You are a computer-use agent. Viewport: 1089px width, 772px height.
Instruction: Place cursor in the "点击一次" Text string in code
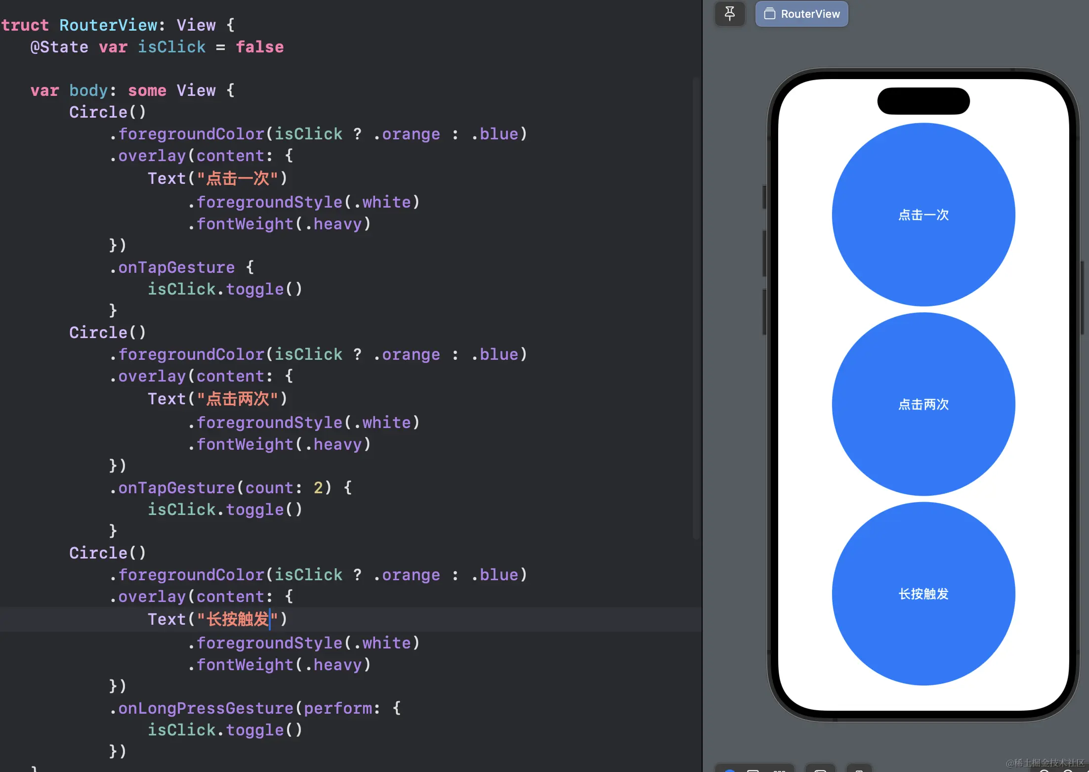(238, 178)
